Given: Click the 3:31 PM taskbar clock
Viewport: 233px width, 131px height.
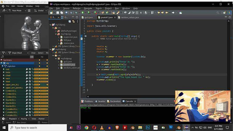Looking at the screenshot, I should click(219, 126).
